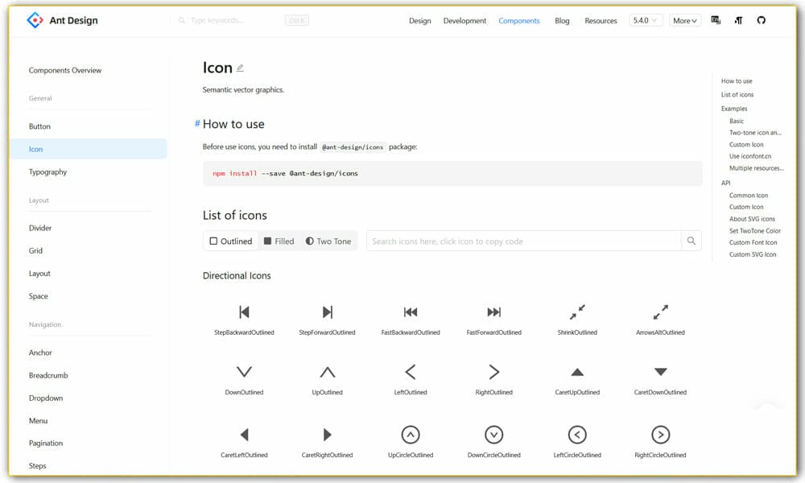
Task: Click the icon search input field
Action: (x=523, y=241)
